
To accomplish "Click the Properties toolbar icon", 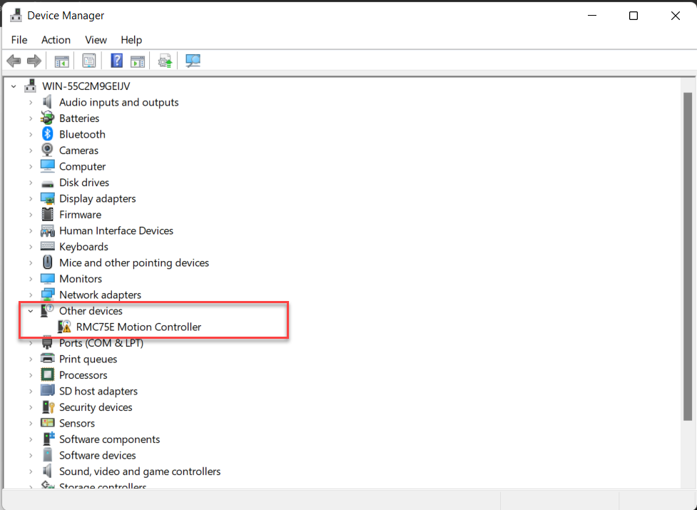I will pos(89,61).
